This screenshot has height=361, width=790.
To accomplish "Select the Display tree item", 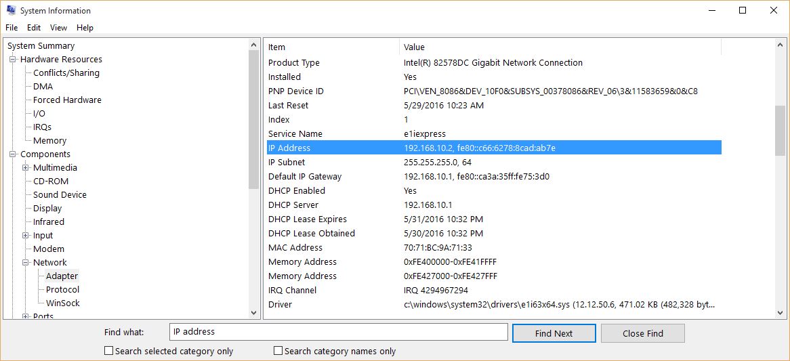I will pos(47,209).
